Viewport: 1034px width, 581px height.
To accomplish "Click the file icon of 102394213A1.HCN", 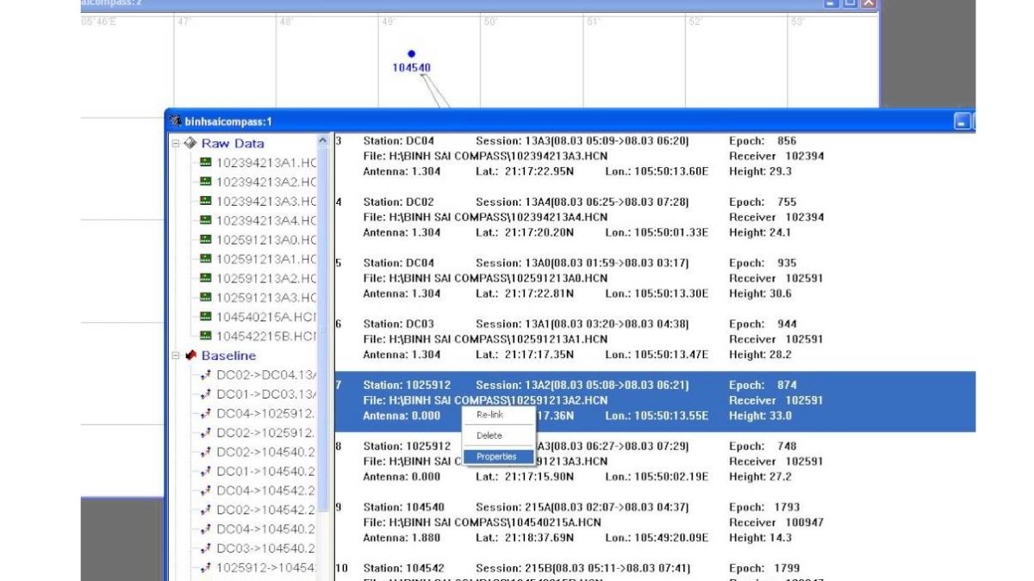I will (x=206, y=163).
